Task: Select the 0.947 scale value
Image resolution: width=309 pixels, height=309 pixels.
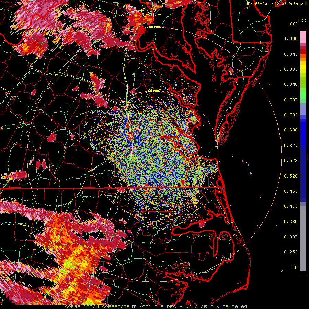Action: point(291,54)
